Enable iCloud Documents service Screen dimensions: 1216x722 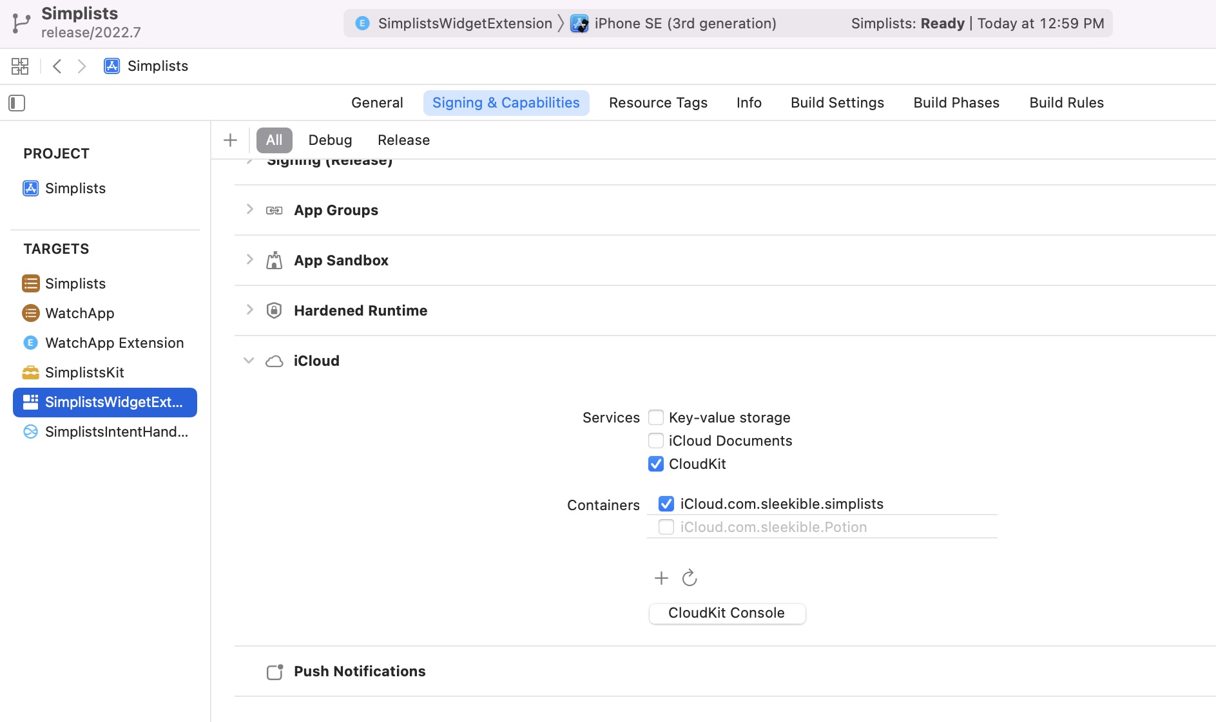pos(656,441)
